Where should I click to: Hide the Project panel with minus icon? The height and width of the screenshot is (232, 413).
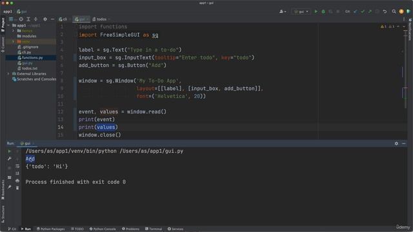tap(52, 19)
